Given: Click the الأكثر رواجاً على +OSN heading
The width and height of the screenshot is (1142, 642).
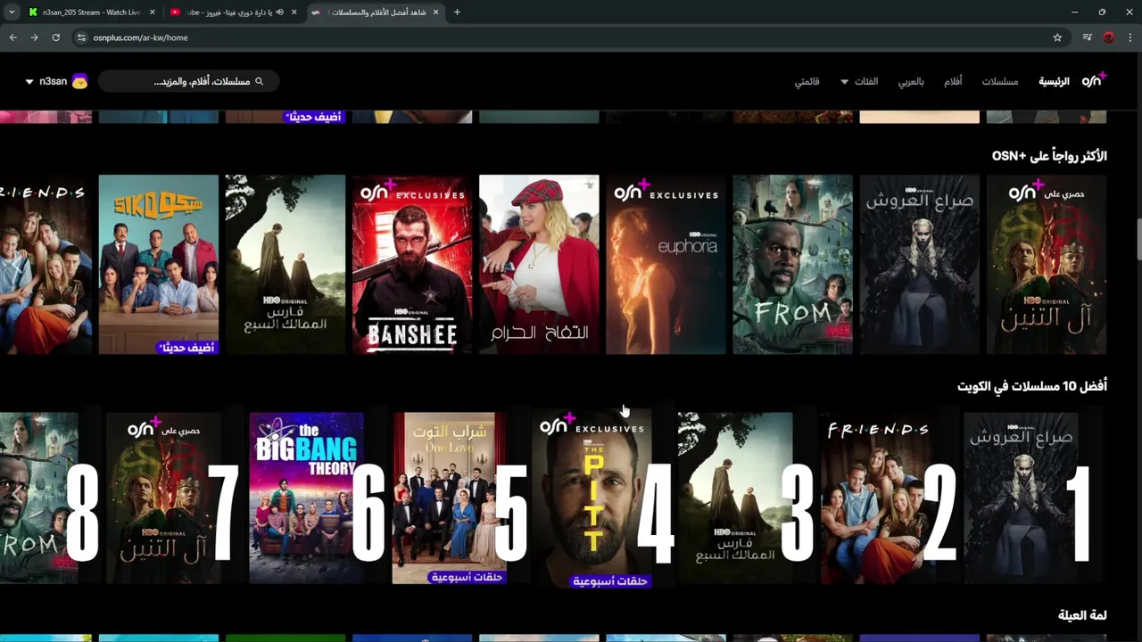Looking at the screenshot, I should point(1049,156).
